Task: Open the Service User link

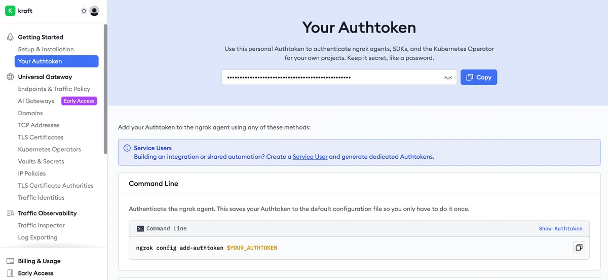Action: point(310,157)
